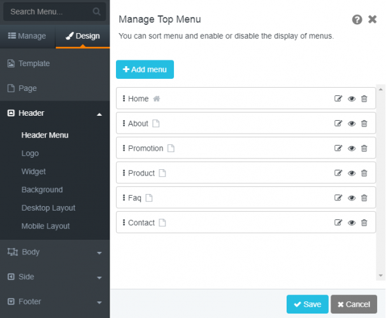This screenshot has width=386, height=318.
Task: Delete the About menu item via trash icon
Action: click(364, 123)
